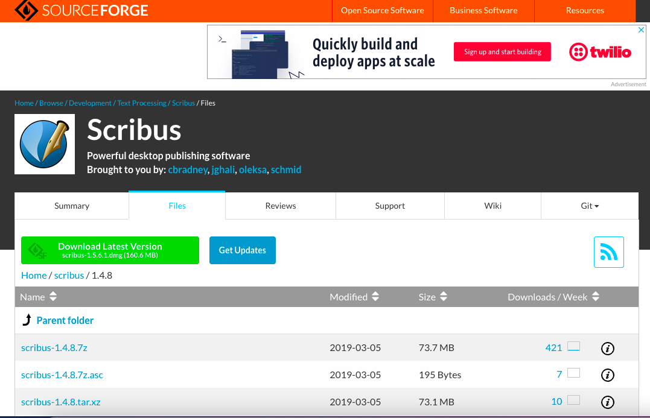Open the Support tab
650x418 pixels.
coord(390,206)
